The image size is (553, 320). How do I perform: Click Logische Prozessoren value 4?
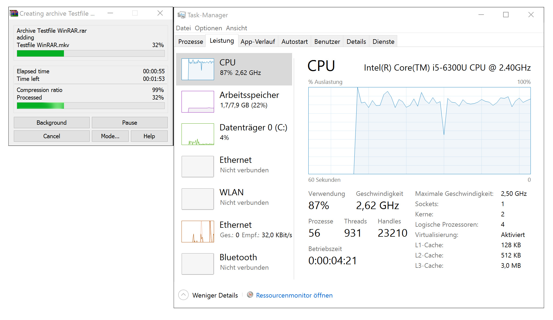tap(503, 225)
